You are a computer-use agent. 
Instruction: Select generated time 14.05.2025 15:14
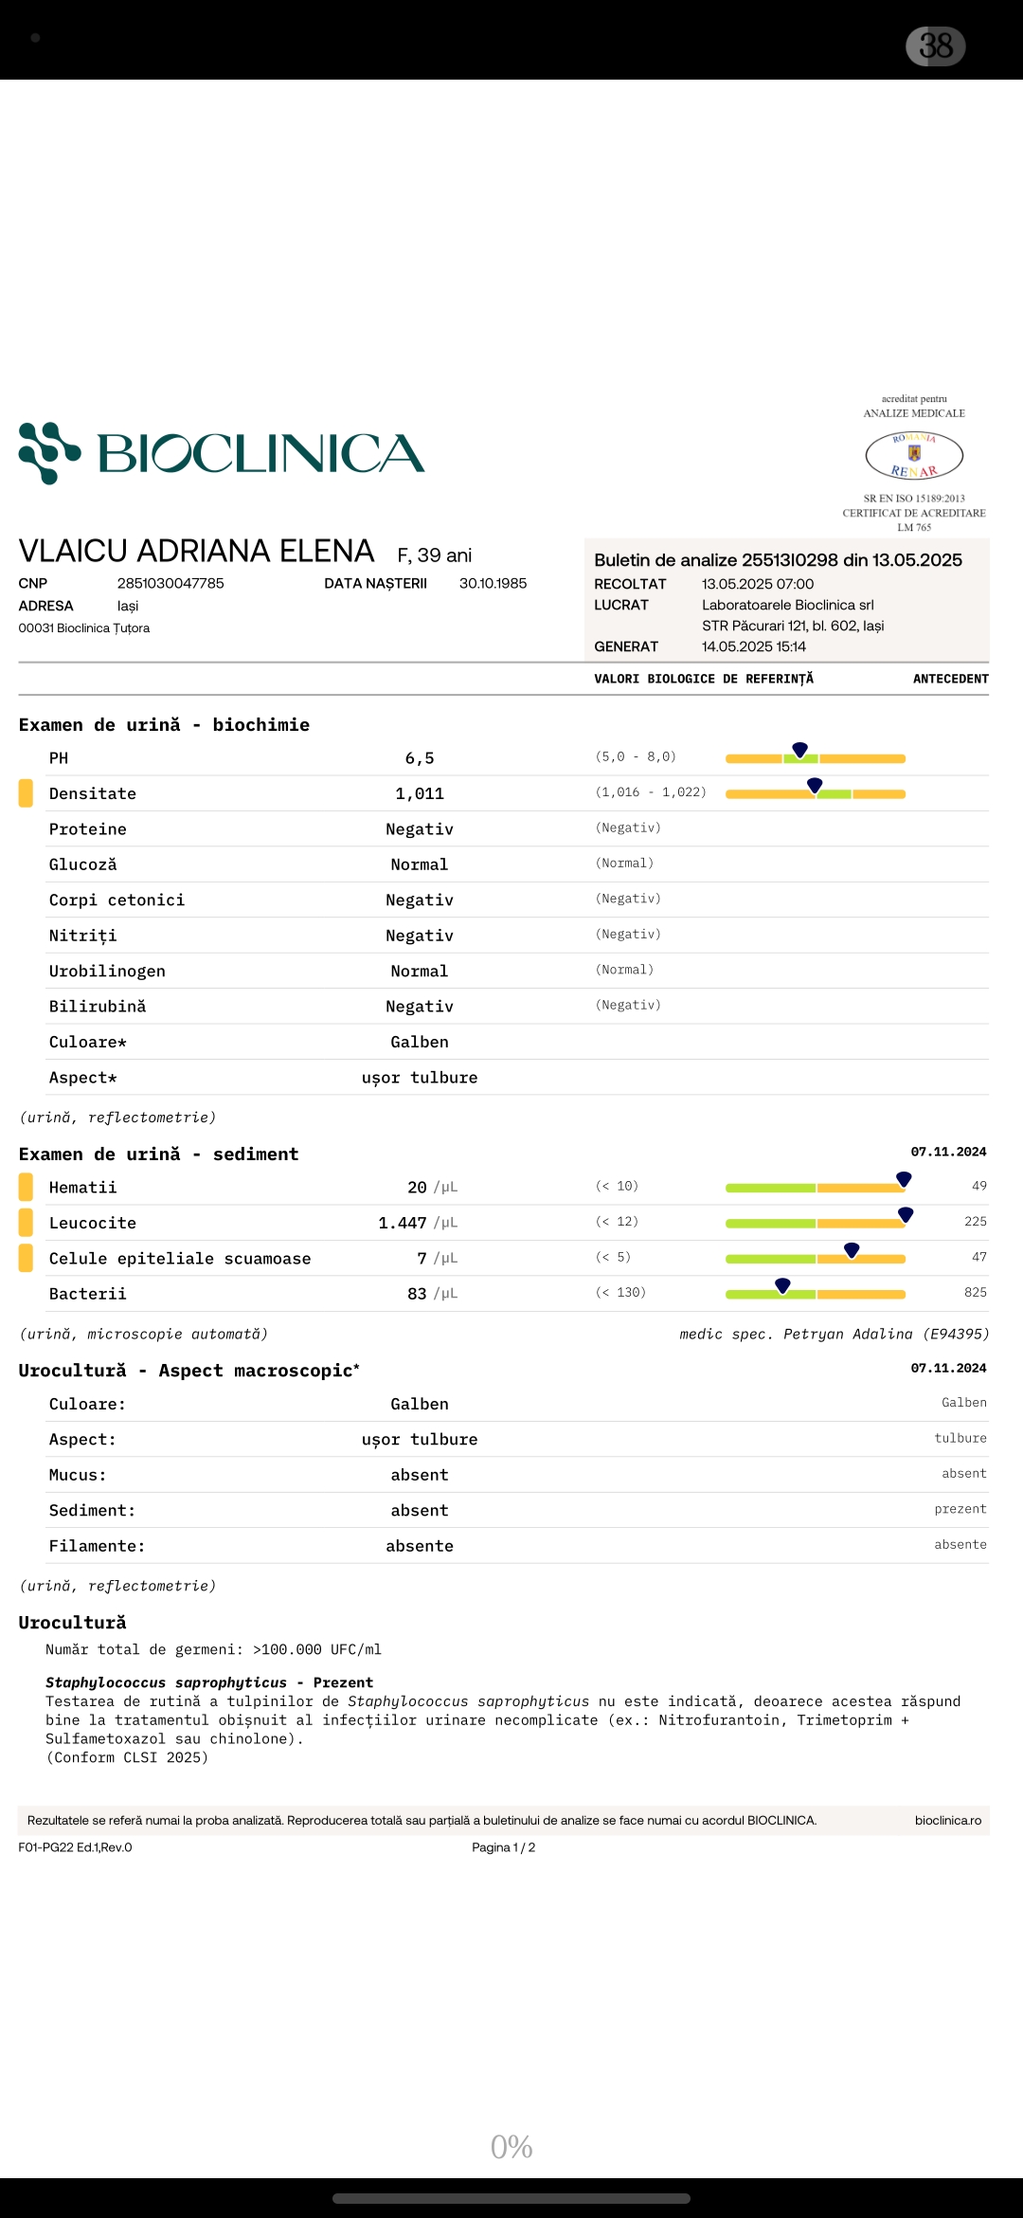pyautogui.click(x=754, y=646)
